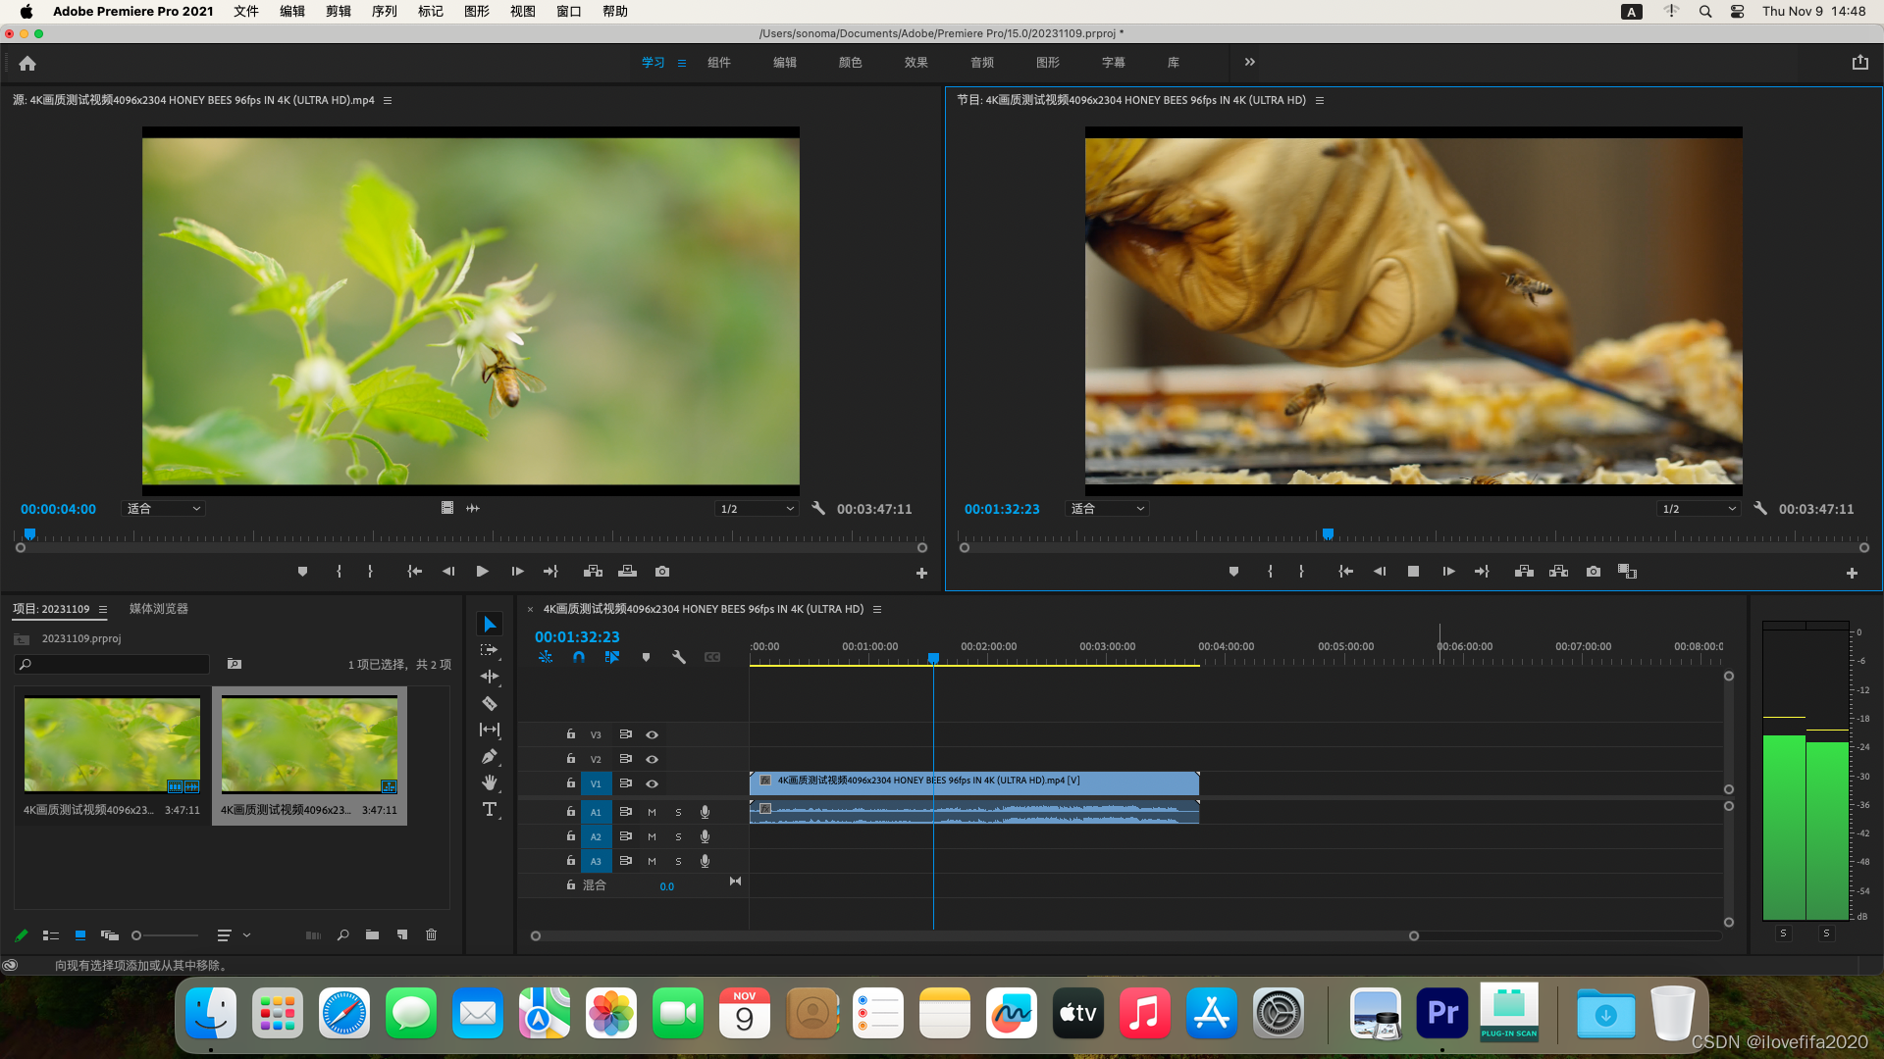Switch to the 媒体浏览器 panel tab
The width and height of the screenshot is (1884, 1059).
point(159,609)
